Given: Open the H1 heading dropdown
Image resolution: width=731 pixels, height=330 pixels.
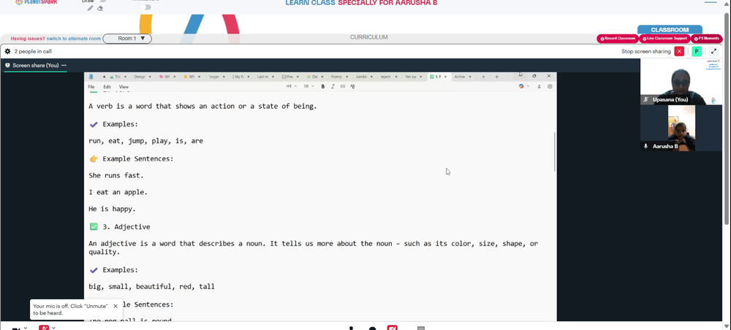Looking at the screenshot, I should [292, 87].
